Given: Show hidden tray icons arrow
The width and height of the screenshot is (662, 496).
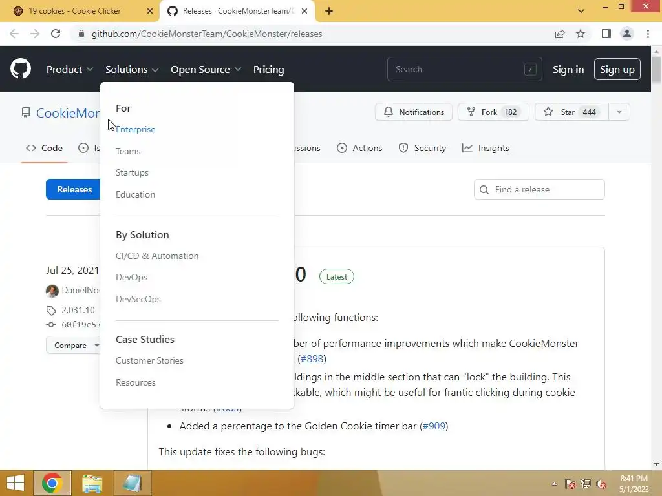Looking at the screenshot, I should pos(554,484).
